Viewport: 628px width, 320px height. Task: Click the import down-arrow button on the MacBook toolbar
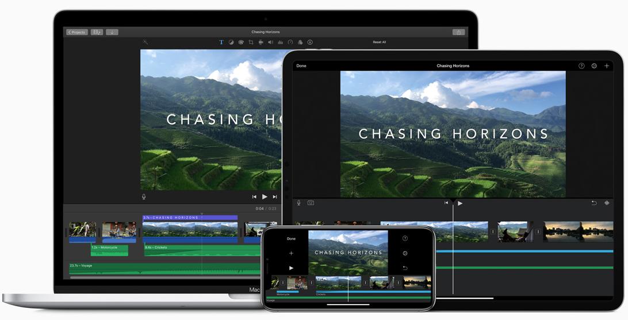(112, 32)
